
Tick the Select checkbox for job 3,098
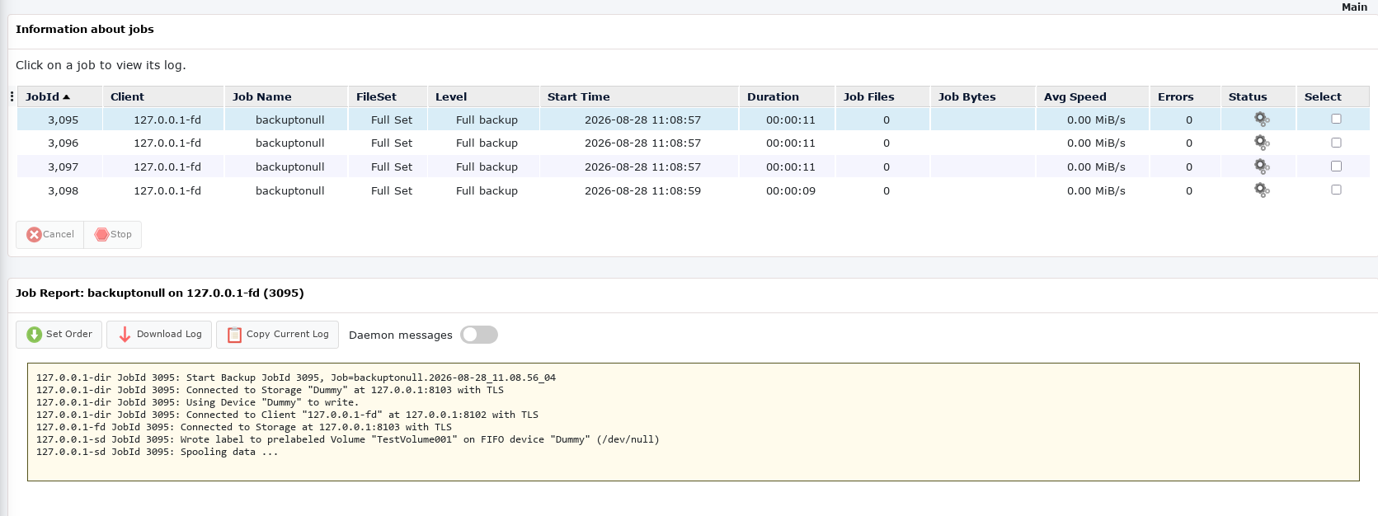pyautogui.click(x=1336, y=190)
